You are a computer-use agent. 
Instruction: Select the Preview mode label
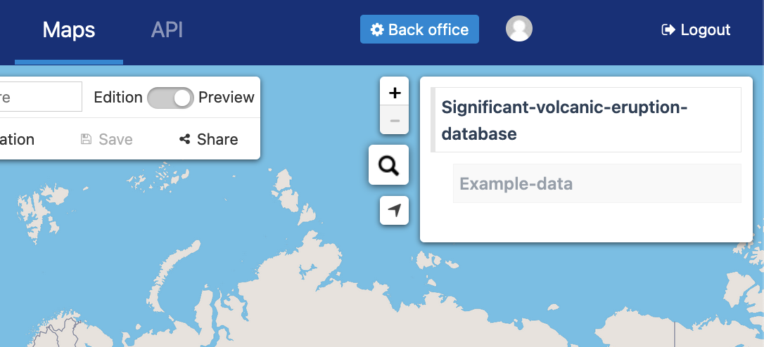tap(226, 98)
